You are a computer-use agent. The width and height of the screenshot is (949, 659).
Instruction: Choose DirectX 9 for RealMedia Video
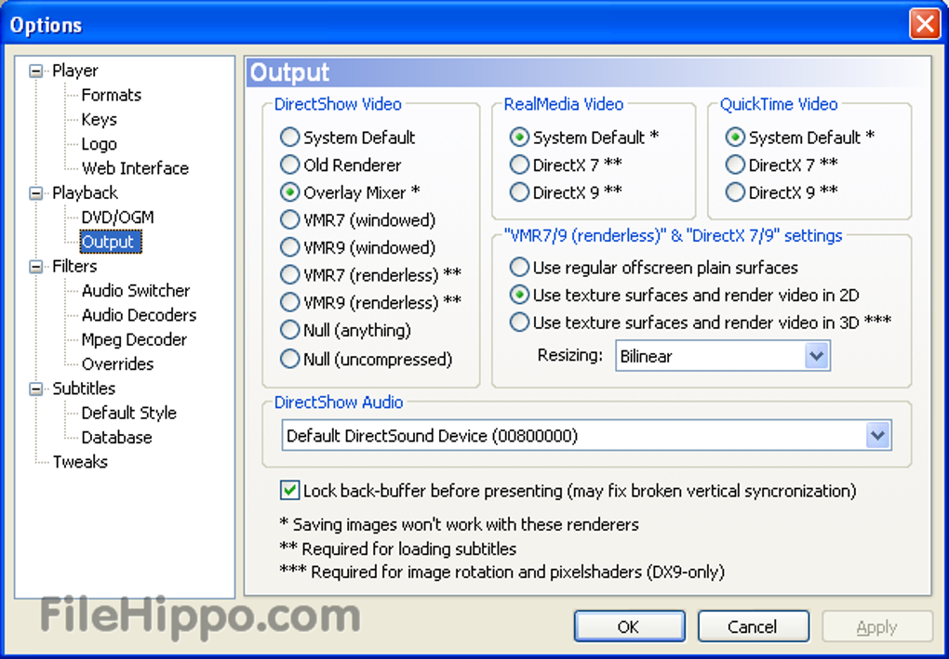click(x=519, y=192)
